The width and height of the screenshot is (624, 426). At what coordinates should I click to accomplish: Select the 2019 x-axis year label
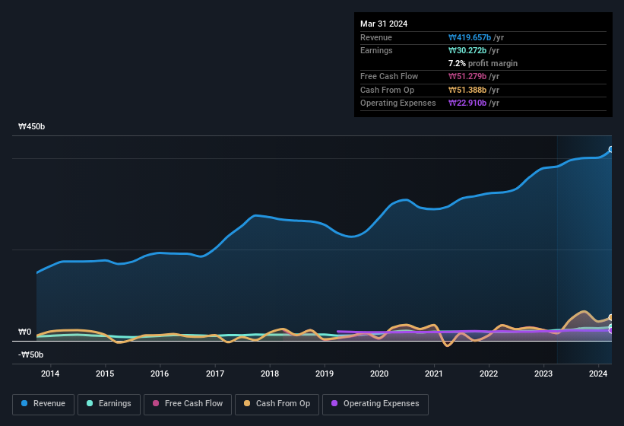click(325, 374)
